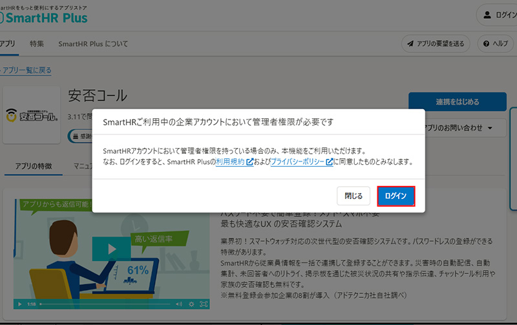Click the 最も快適なUX の安否確認システム heading
The height and width of the screenshot is (325, 517).
coord(281,224)
